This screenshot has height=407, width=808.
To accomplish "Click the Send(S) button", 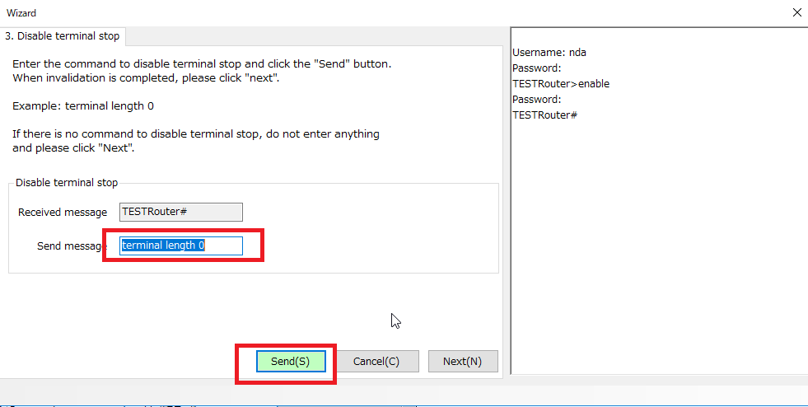I will (x=291, y=362).
